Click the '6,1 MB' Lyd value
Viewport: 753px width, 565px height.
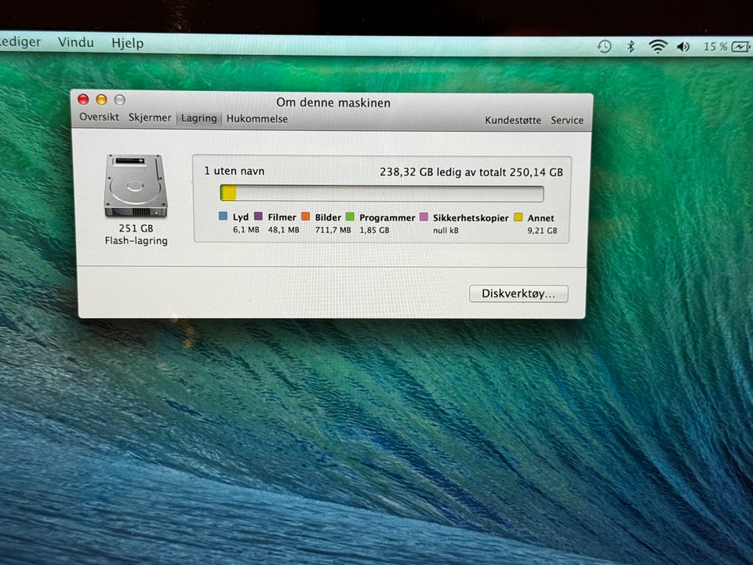click(246, 230)
